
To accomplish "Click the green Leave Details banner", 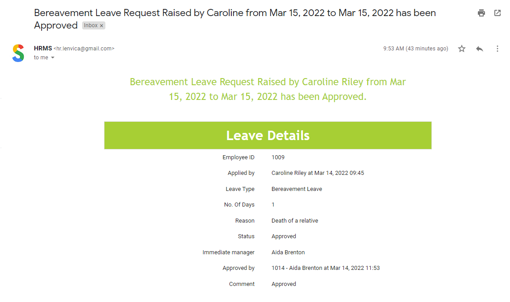I will tap(268, 136).
